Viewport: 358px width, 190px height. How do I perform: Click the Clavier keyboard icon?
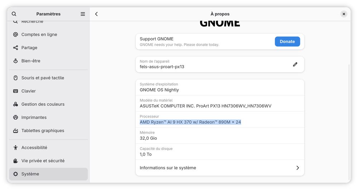coord(15,91)
